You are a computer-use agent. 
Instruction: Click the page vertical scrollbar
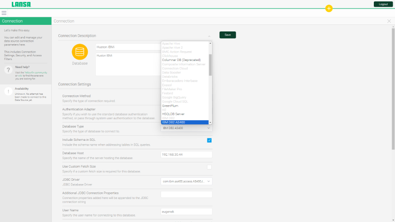point(393,89)
